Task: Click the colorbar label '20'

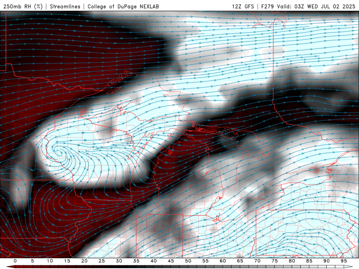Action: pyautogui.click(x=84, y=261)
